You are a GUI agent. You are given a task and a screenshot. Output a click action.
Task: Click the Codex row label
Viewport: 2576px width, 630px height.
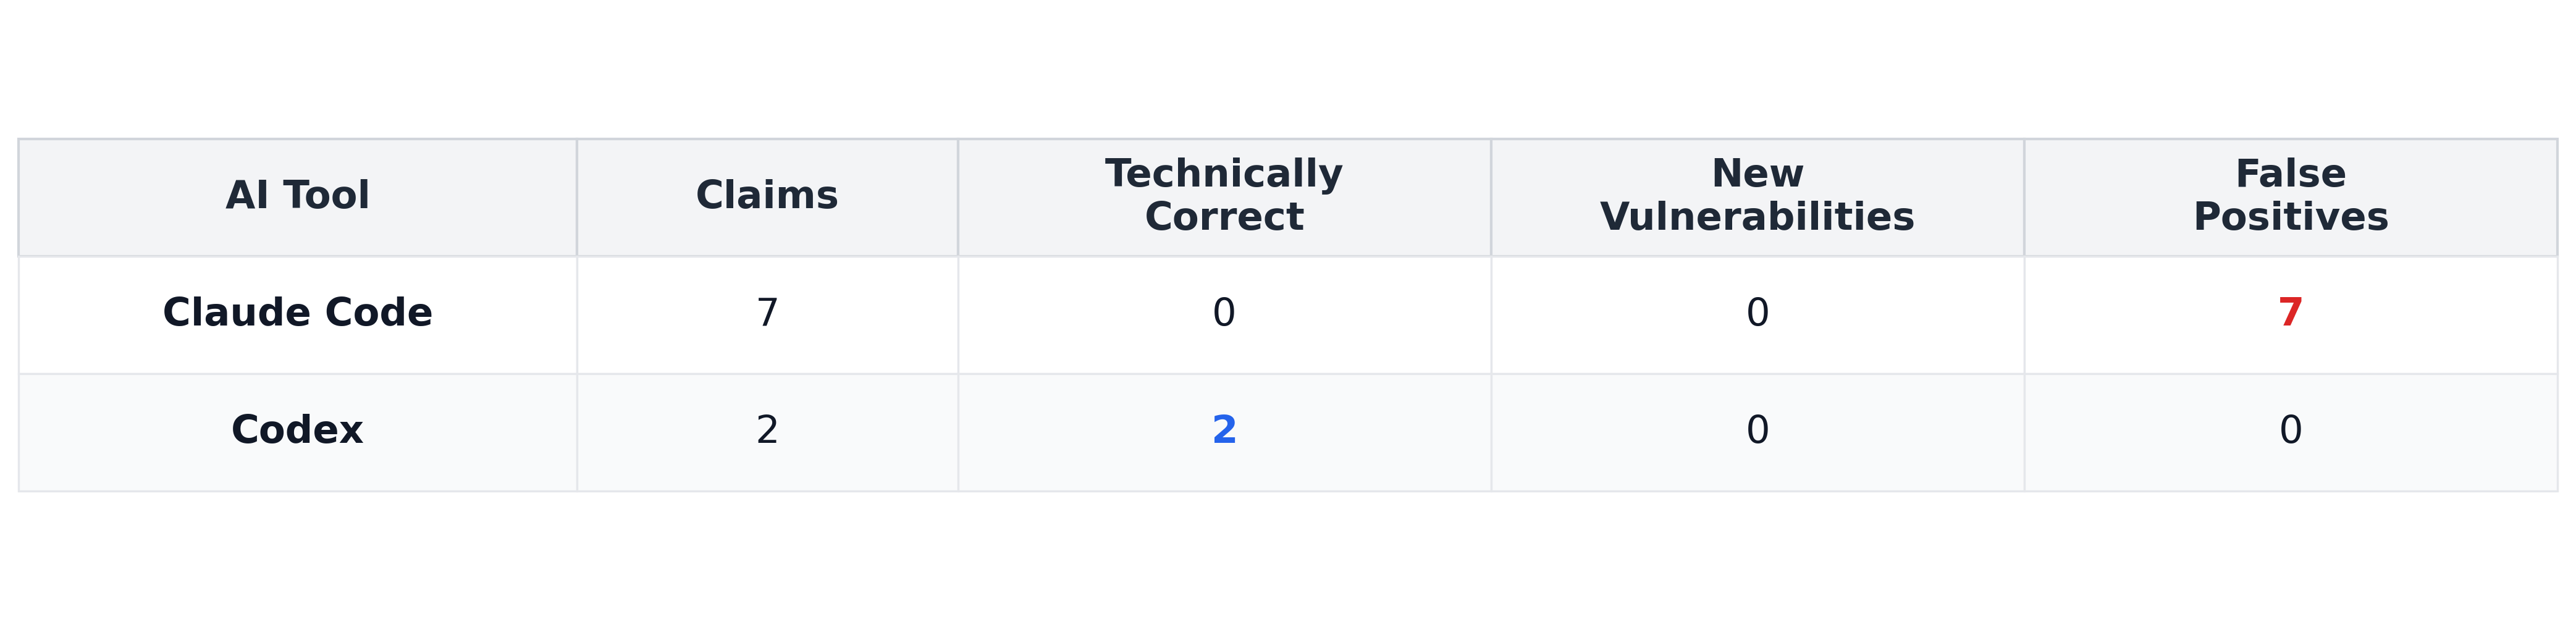pos(297,430)
